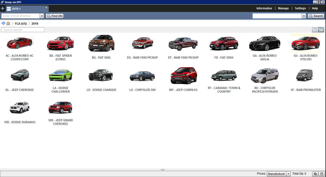Viewport: 326px width, 177px height.
Task: Switch to list view icon
Action: click(x=315, y=30)
